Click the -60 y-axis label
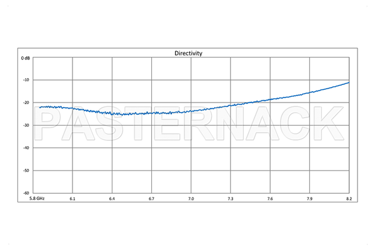 click(27, 192)
